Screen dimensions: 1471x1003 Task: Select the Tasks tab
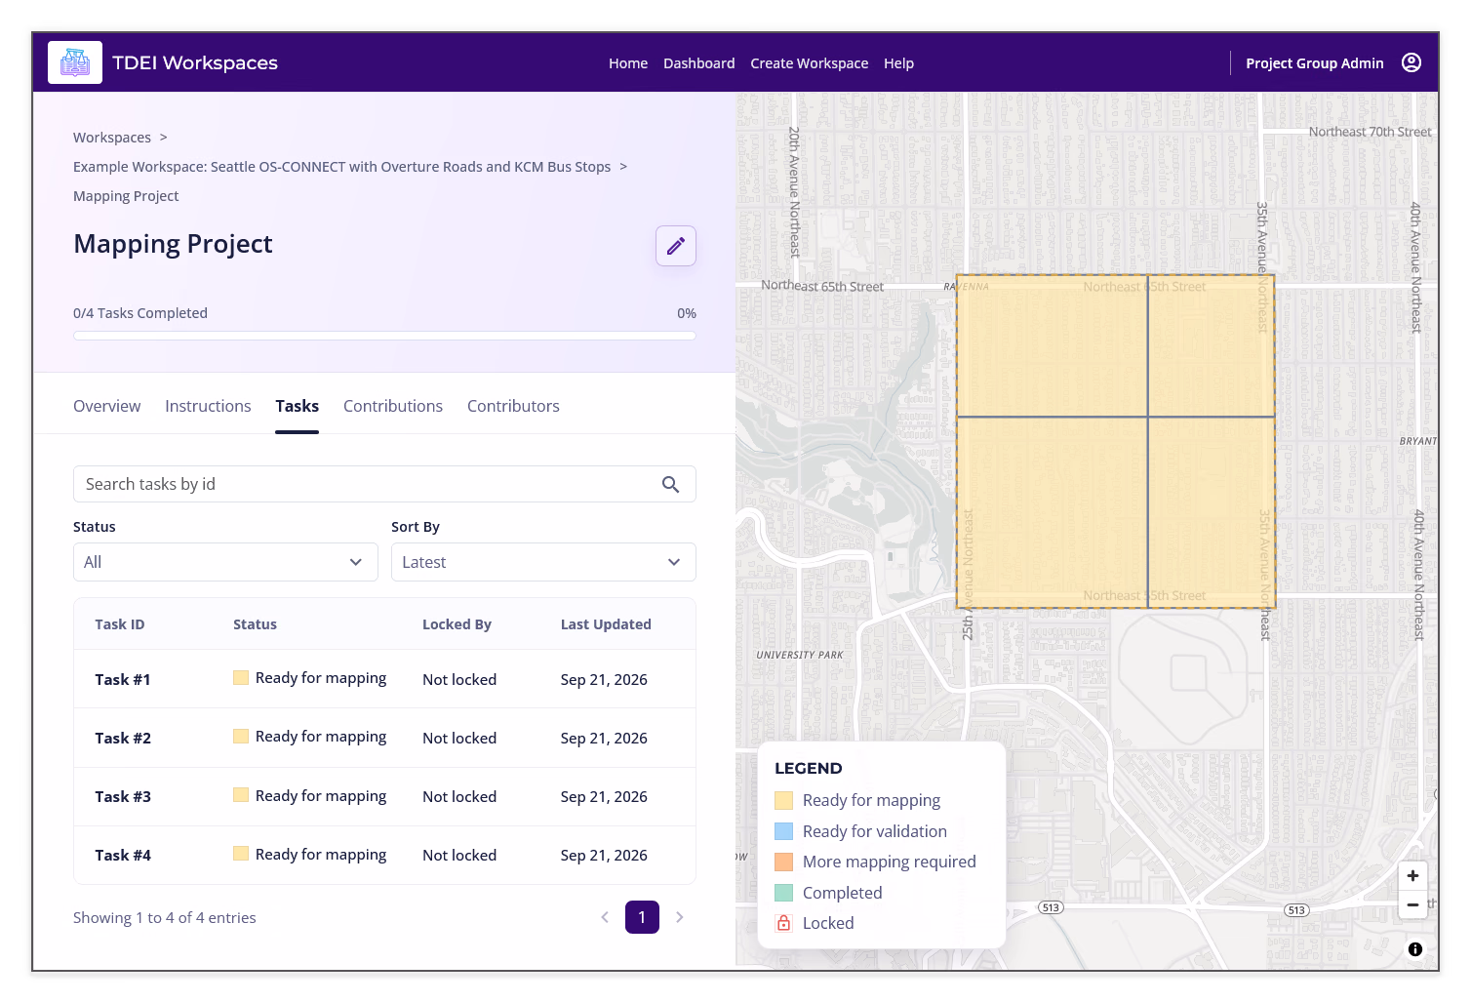pyautogui.click(x=297, y=406)
